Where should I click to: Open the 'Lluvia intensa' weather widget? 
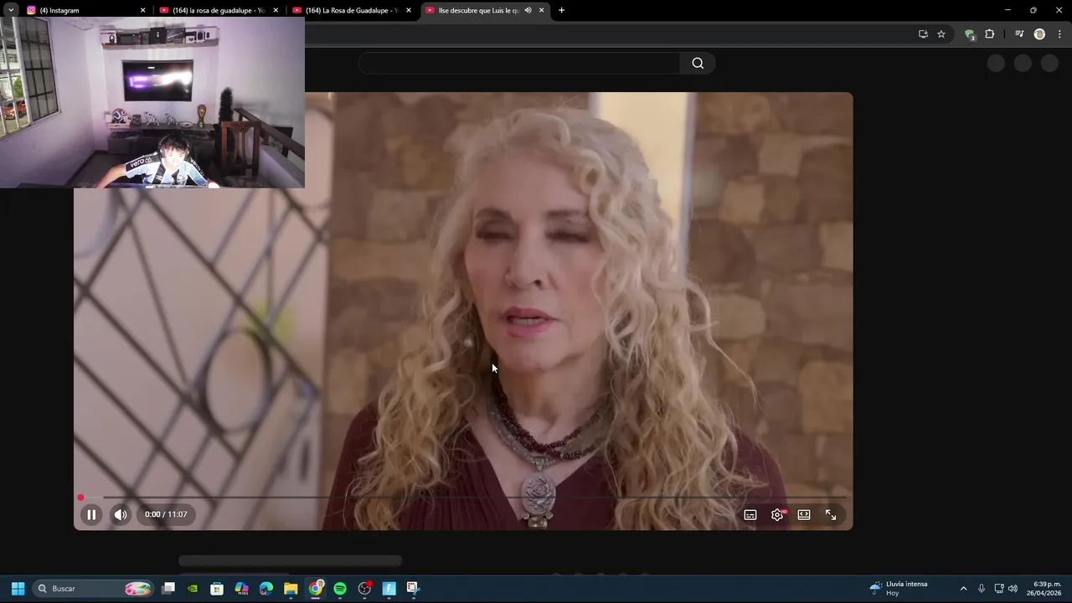899,588
